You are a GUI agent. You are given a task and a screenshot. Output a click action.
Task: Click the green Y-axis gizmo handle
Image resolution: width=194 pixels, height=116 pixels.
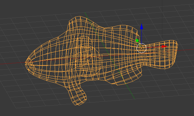(137, 40)
